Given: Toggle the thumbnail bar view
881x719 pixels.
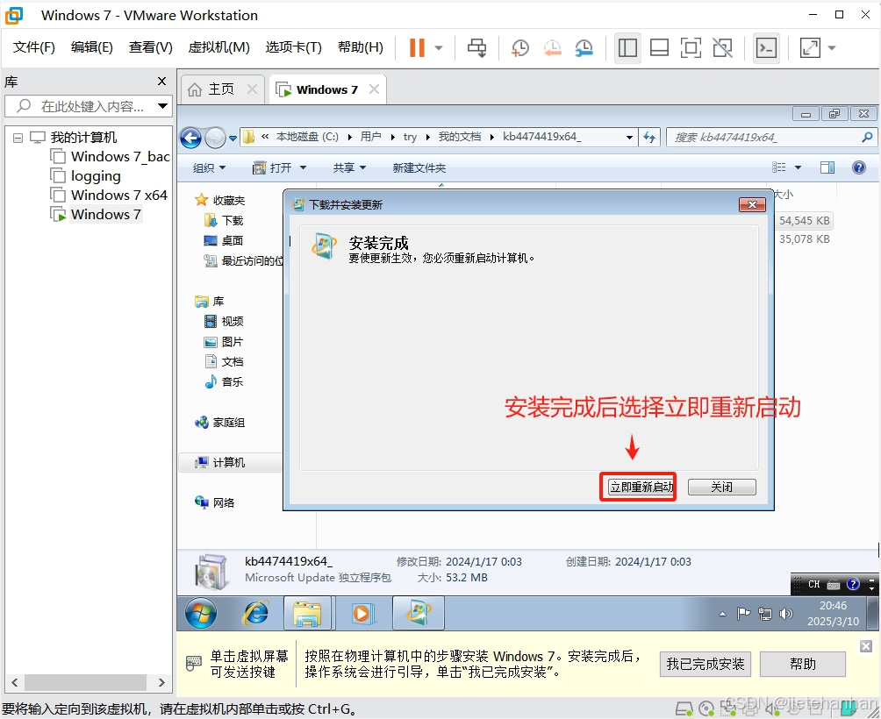Looking at the screenshot, I should 659,47.
